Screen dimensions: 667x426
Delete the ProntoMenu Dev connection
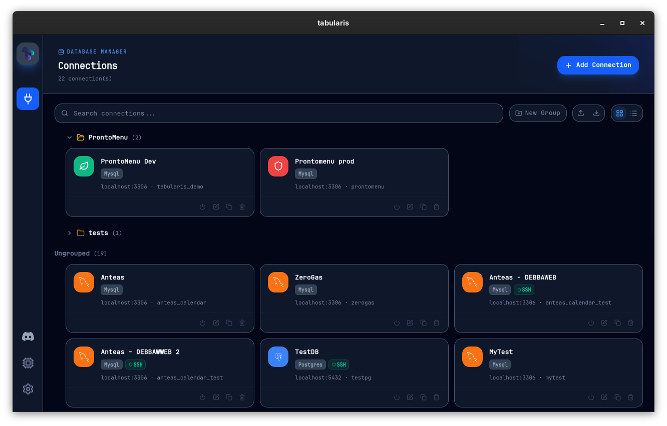pyautogui.click(x=242, y=206)
